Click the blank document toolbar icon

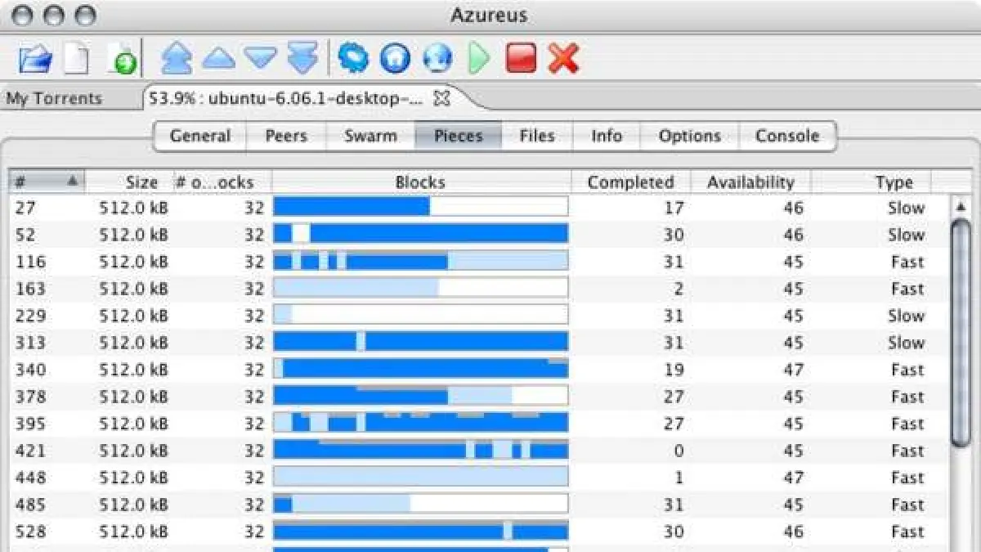[77, 59]
